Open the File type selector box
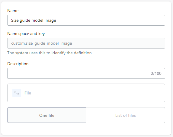Viewport: 173px width, 137px height. [86, 93]
